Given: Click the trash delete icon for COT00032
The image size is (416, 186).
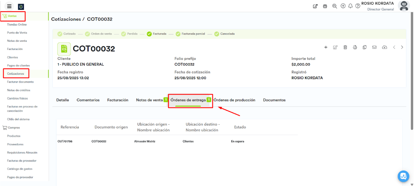Looking at the screenshot, I should point(345,47).
